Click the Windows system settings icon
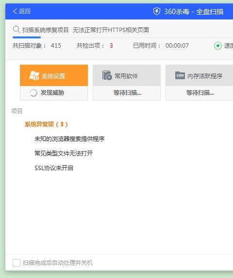Screen dimensions: 233x278 34,75
